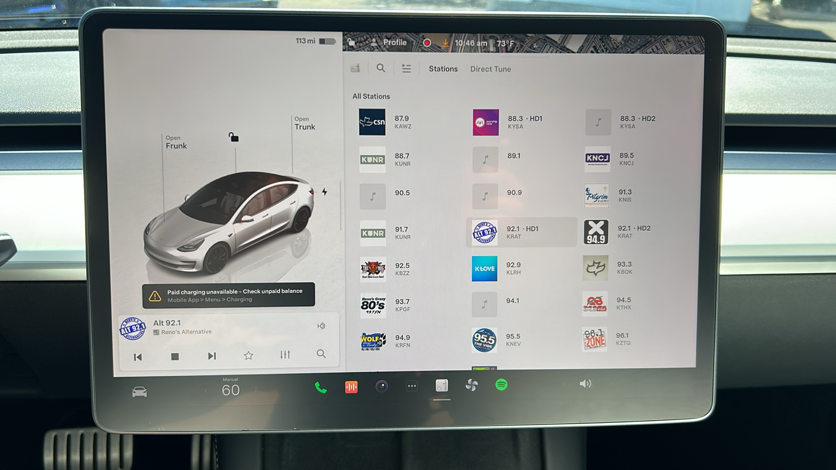Select 92.1 HD1 KRAT station
Screen dimensions: 836x470
(521, 232)
